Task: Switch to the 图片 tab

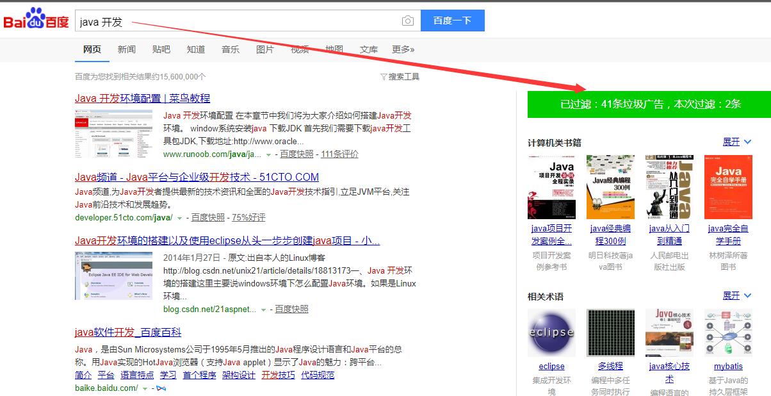Action: click(265, 49)
